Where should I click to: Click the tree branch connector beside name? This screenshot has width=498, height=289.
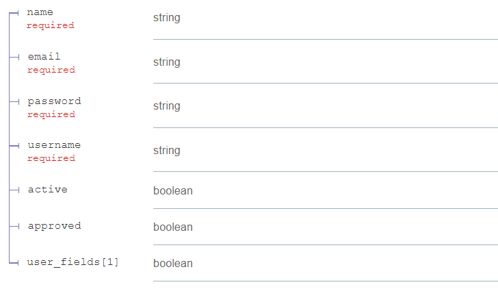14,13
